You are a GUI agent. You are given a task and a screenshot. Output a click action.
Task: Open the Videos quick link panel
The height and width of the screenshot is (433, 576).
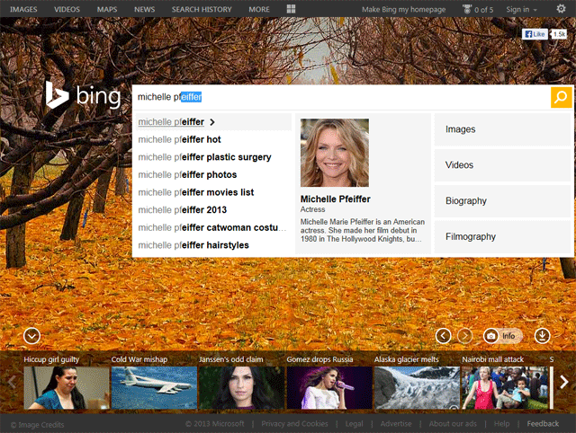point(502,165)
